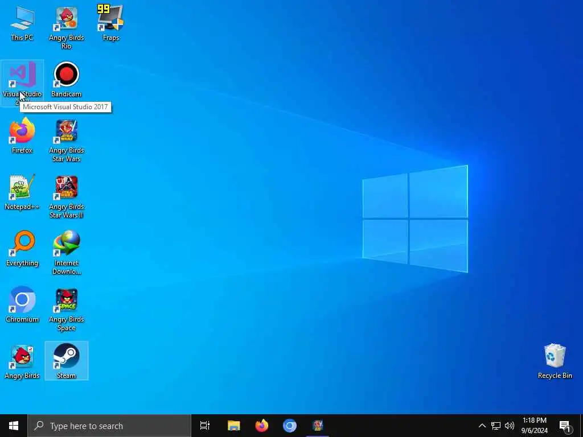Select the Chromium desktop shortcut
Image resolution: width=583 pixels, height=437 pixels.
(22, 305)
